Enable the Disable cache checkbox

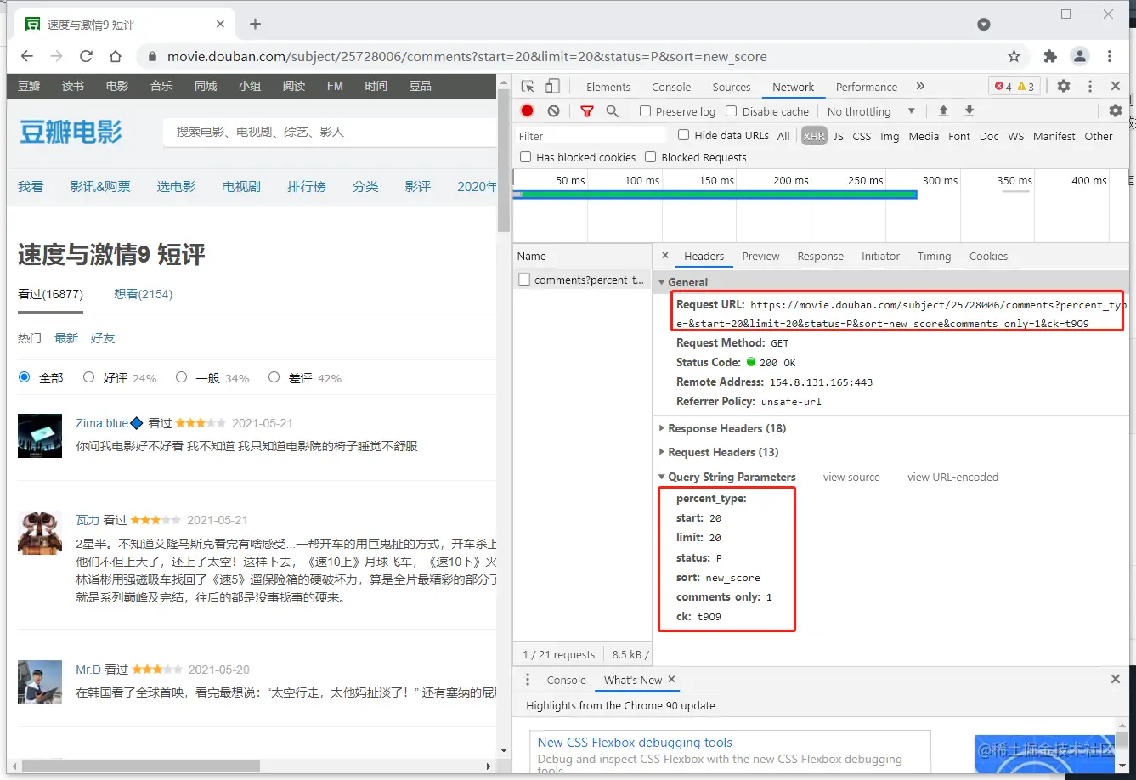(x=731, y=111)
